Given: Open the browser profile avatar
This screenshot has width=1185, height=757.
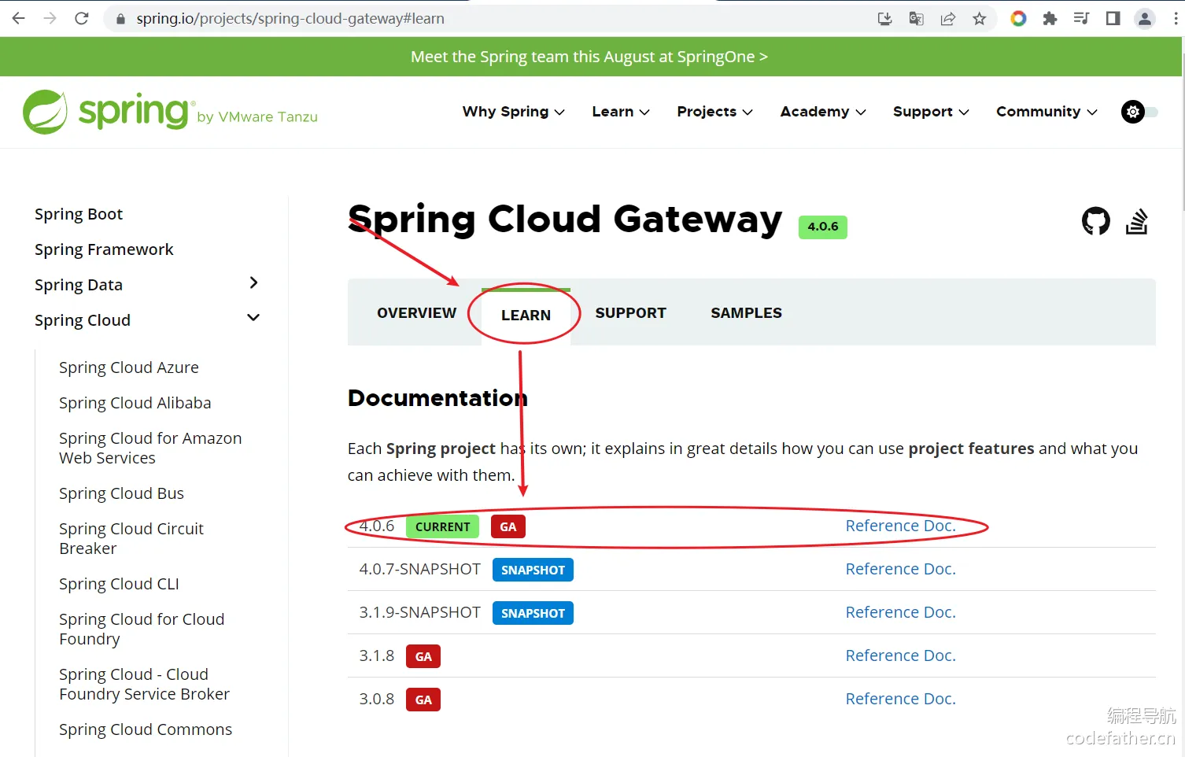Looking at the screenshot, I should coord(1145,19).
